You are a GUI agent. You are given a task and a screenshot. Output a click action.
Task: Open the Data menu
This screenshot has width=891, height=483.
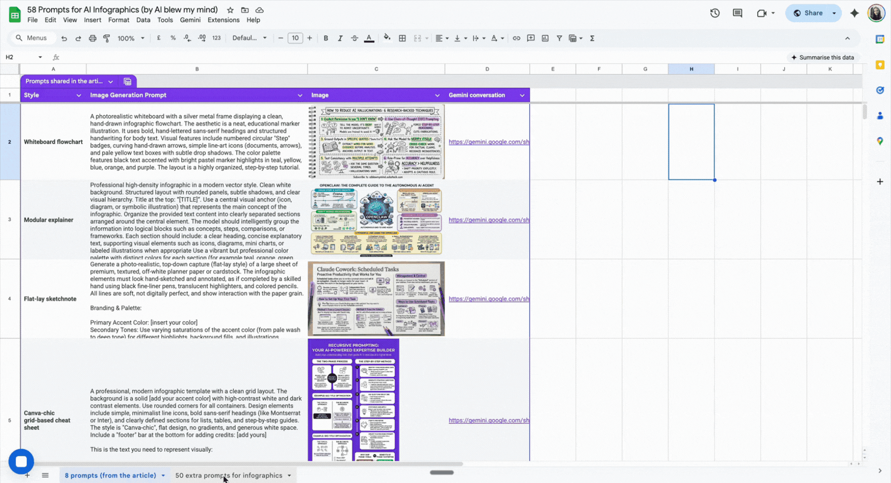click(x=143, y=20)
